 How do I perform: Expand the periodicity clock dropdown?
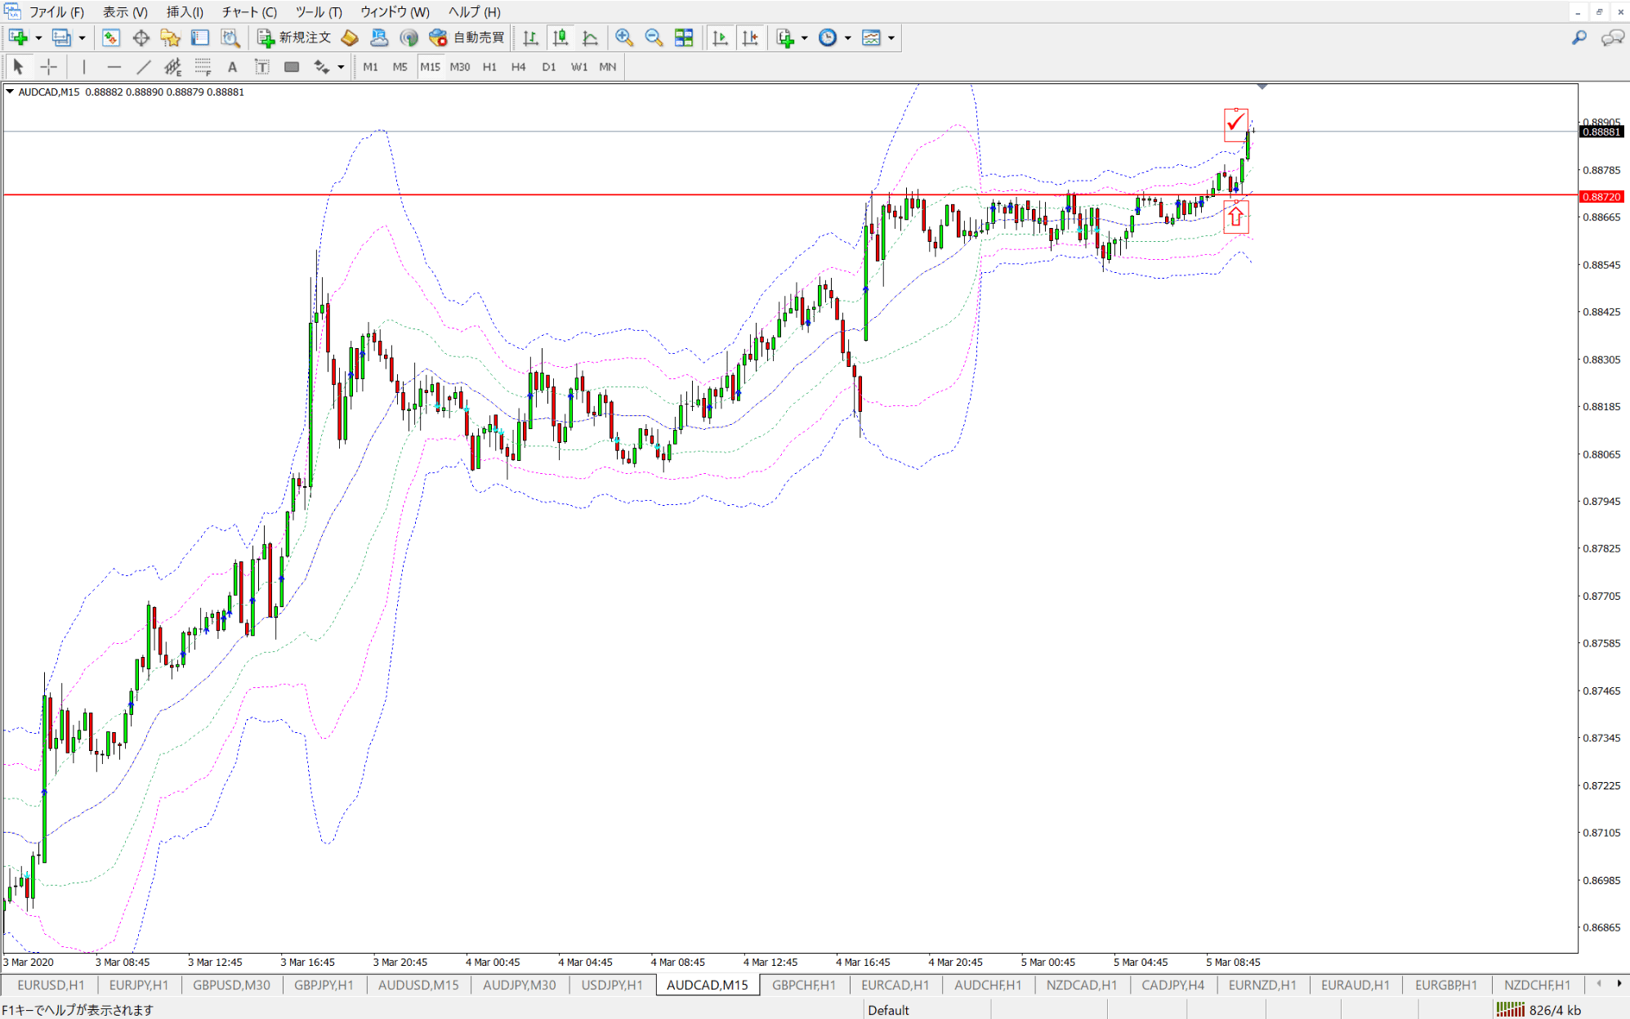point(848,38)
